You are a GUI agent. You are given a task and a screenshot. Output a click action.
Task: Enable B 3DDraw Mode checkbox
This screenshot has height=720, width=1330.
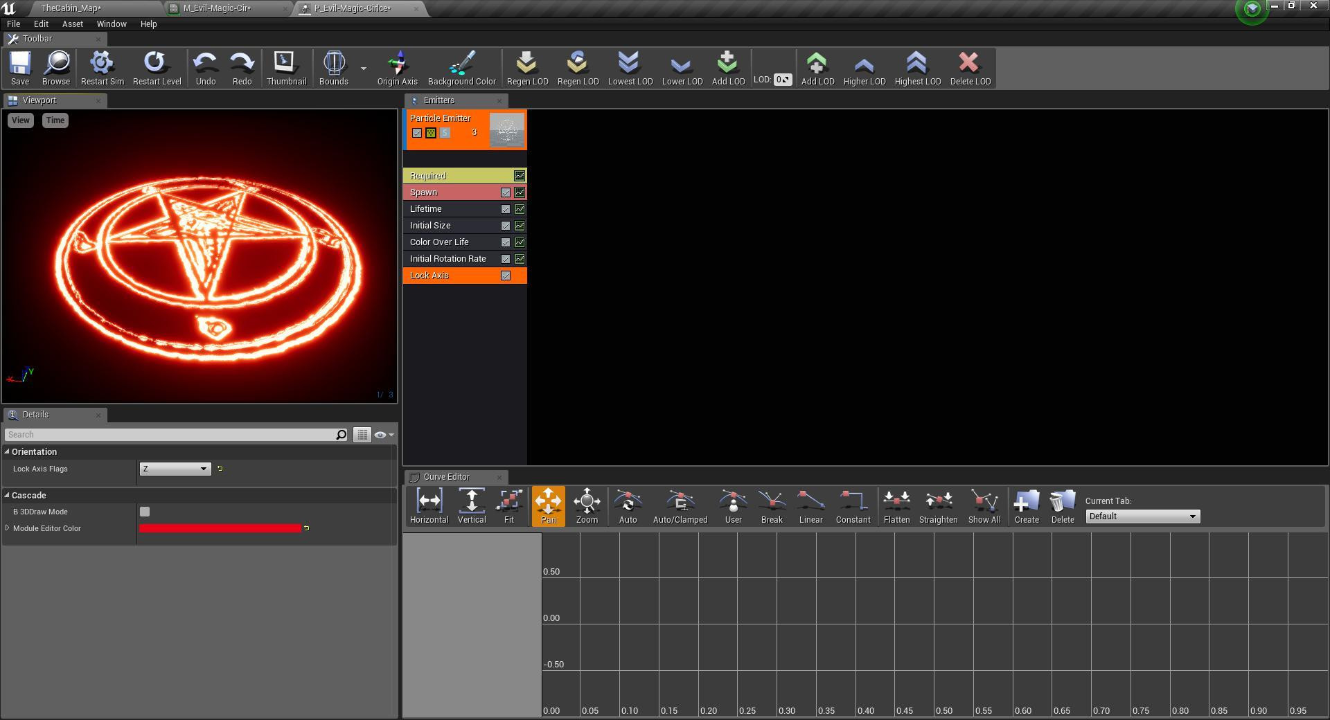coord(145,512)
